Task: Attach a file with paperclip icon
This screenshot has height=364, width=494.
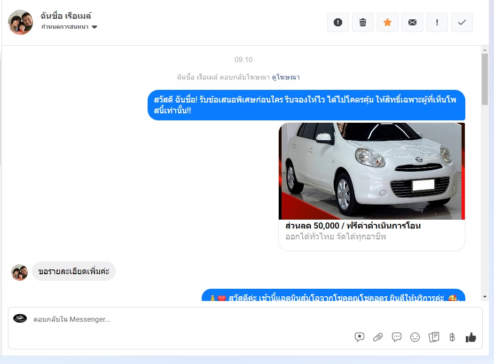Action: click(x=378, y=337)
